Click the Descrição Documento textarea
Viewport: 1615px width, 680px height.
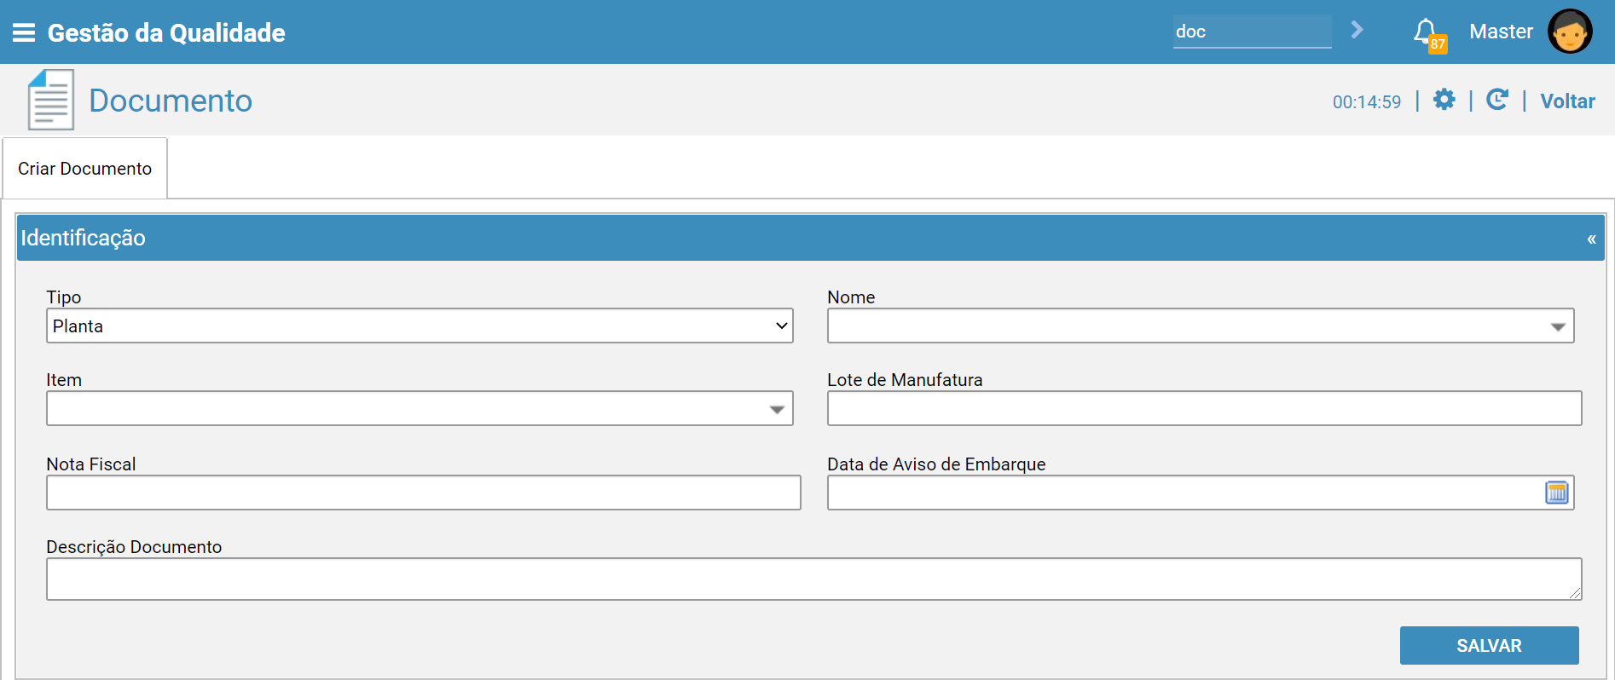(x=813, y=579)
